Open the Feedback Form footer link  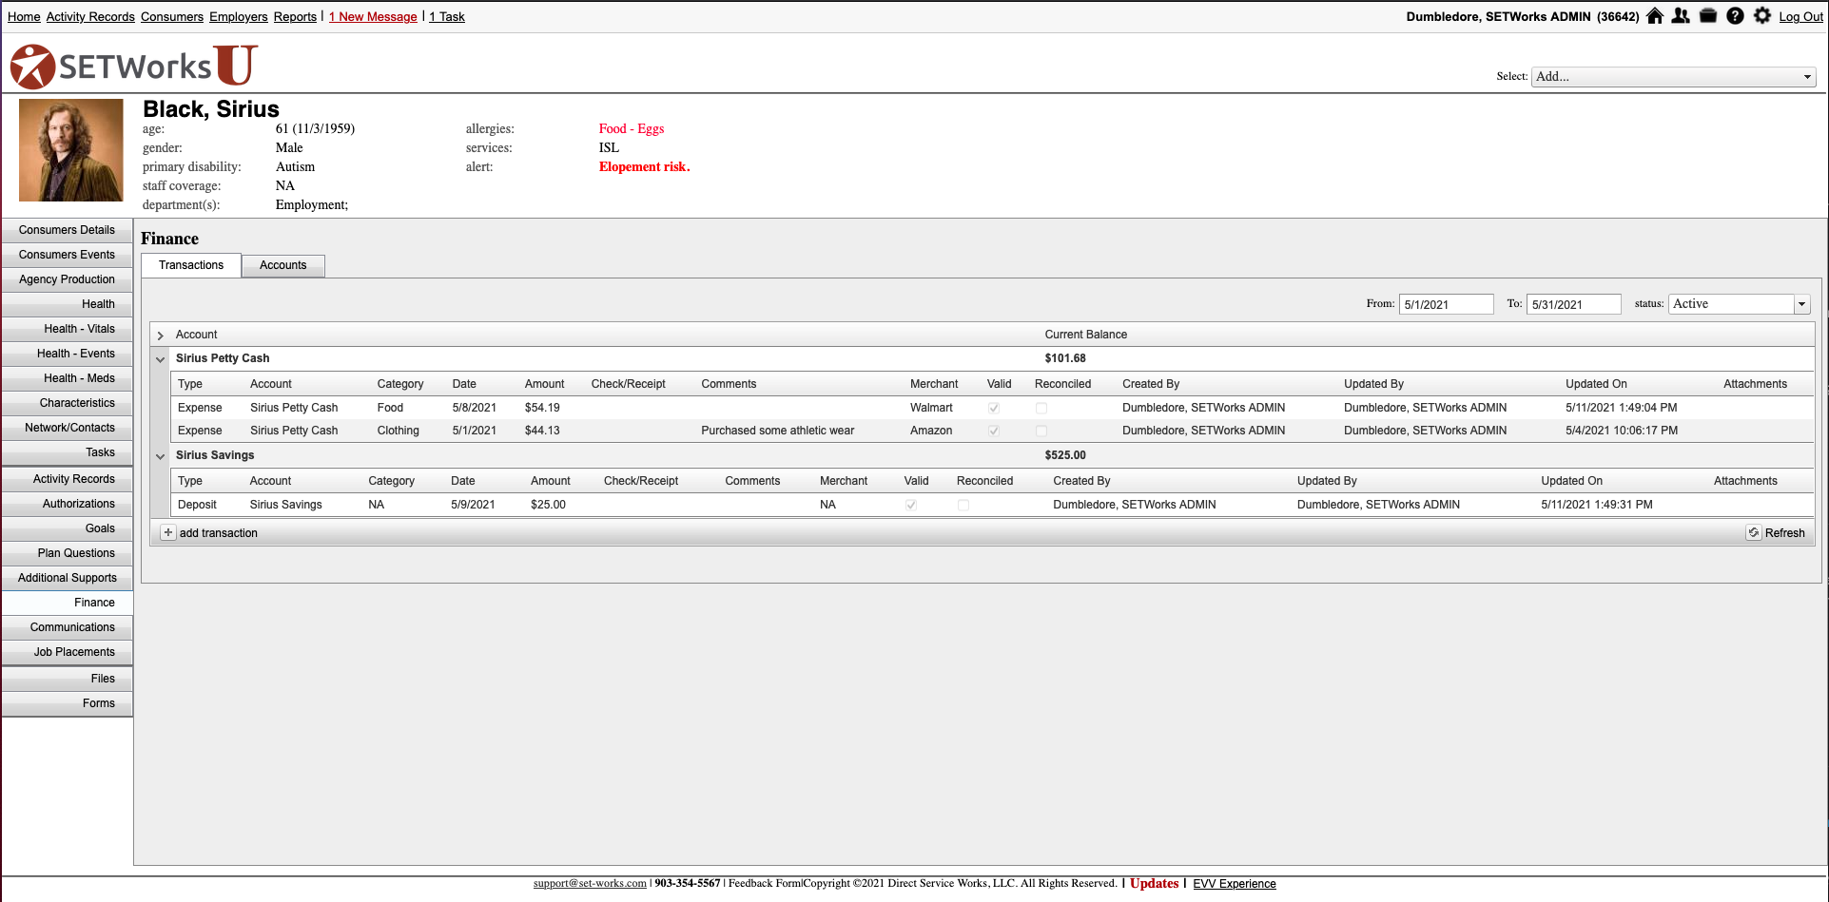(765, 884)
